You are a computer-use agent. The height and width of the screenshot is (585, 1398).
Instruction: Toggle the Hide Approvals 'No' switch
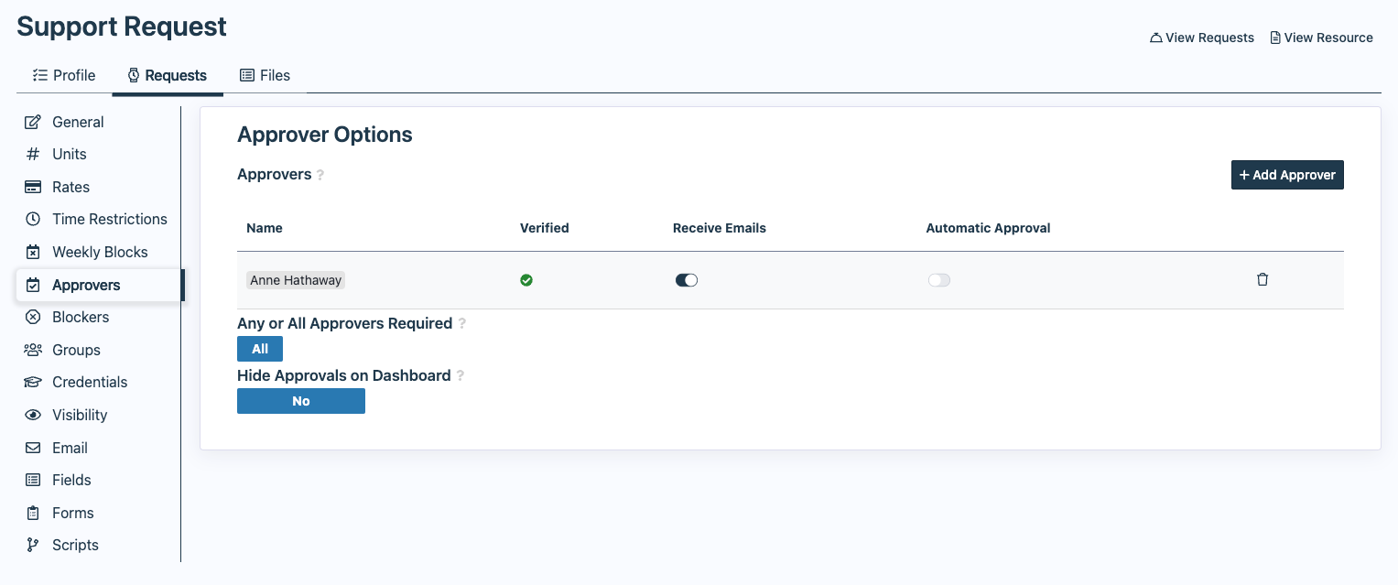(x=301, y=401)
